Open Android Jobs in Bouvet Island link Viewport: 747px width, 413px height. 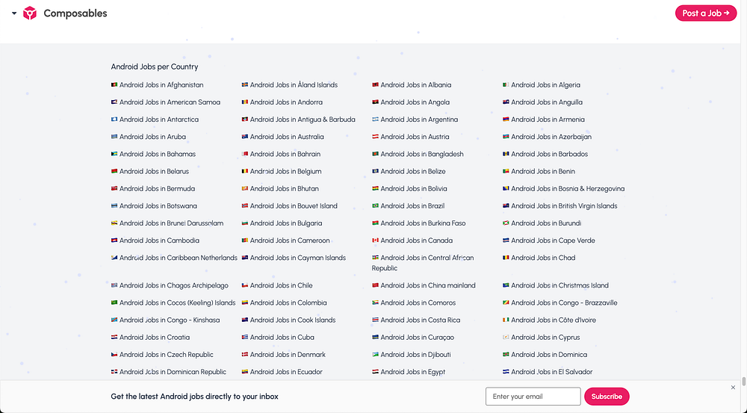point(290,206)
